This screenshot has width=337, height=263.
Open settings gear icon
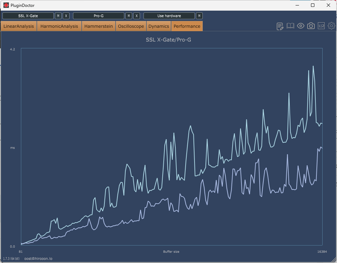tap(332, 26)
